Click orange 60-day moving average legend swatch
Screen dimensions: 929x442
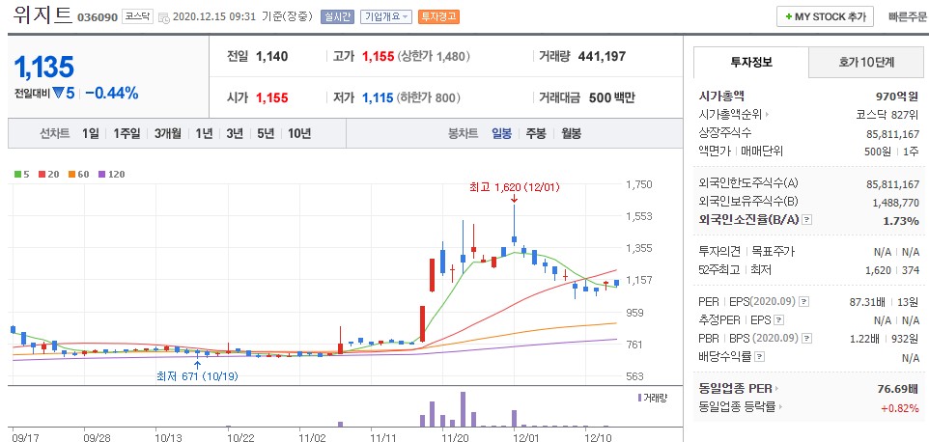[x=70, y=175]
